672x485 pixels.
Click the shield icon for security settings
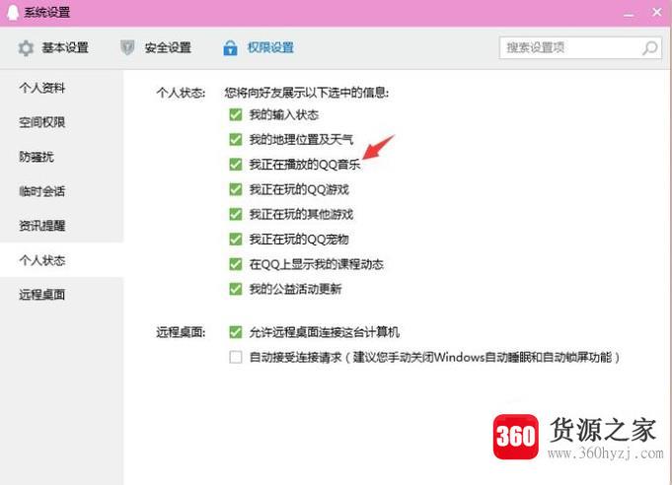click(127, 47)
